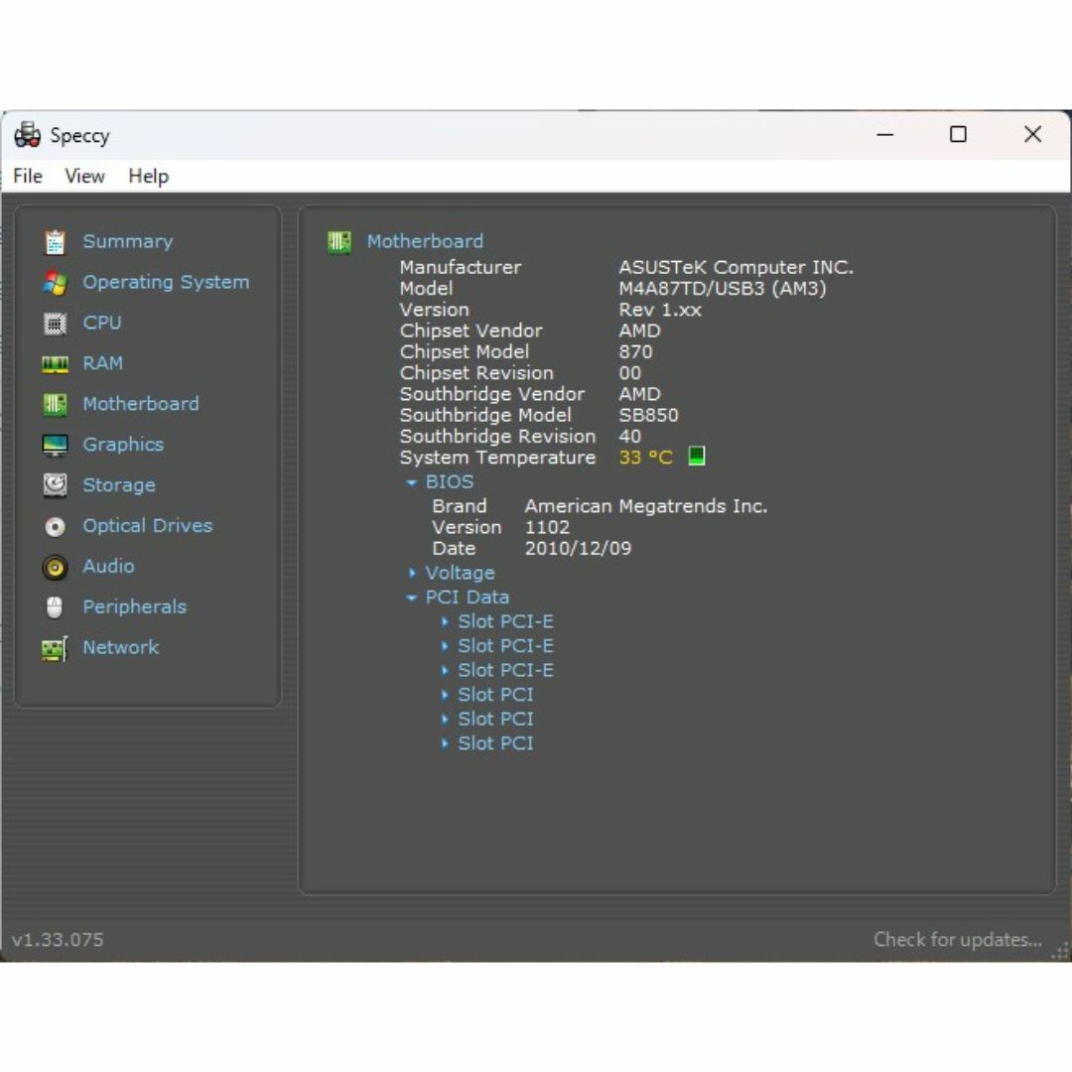Screen dimensions: 1072x1072
Task: Maximize the Speccy window
Action: (959, 135)
